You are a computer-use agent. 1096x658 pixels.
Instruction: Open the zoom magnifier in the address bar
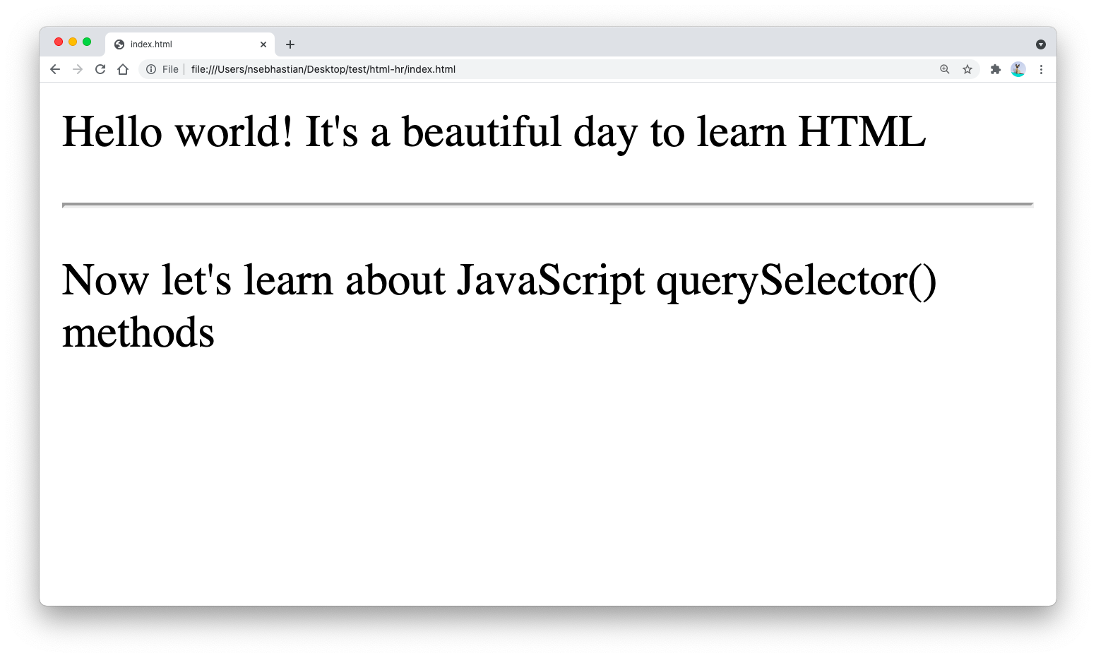click(945, 69)
